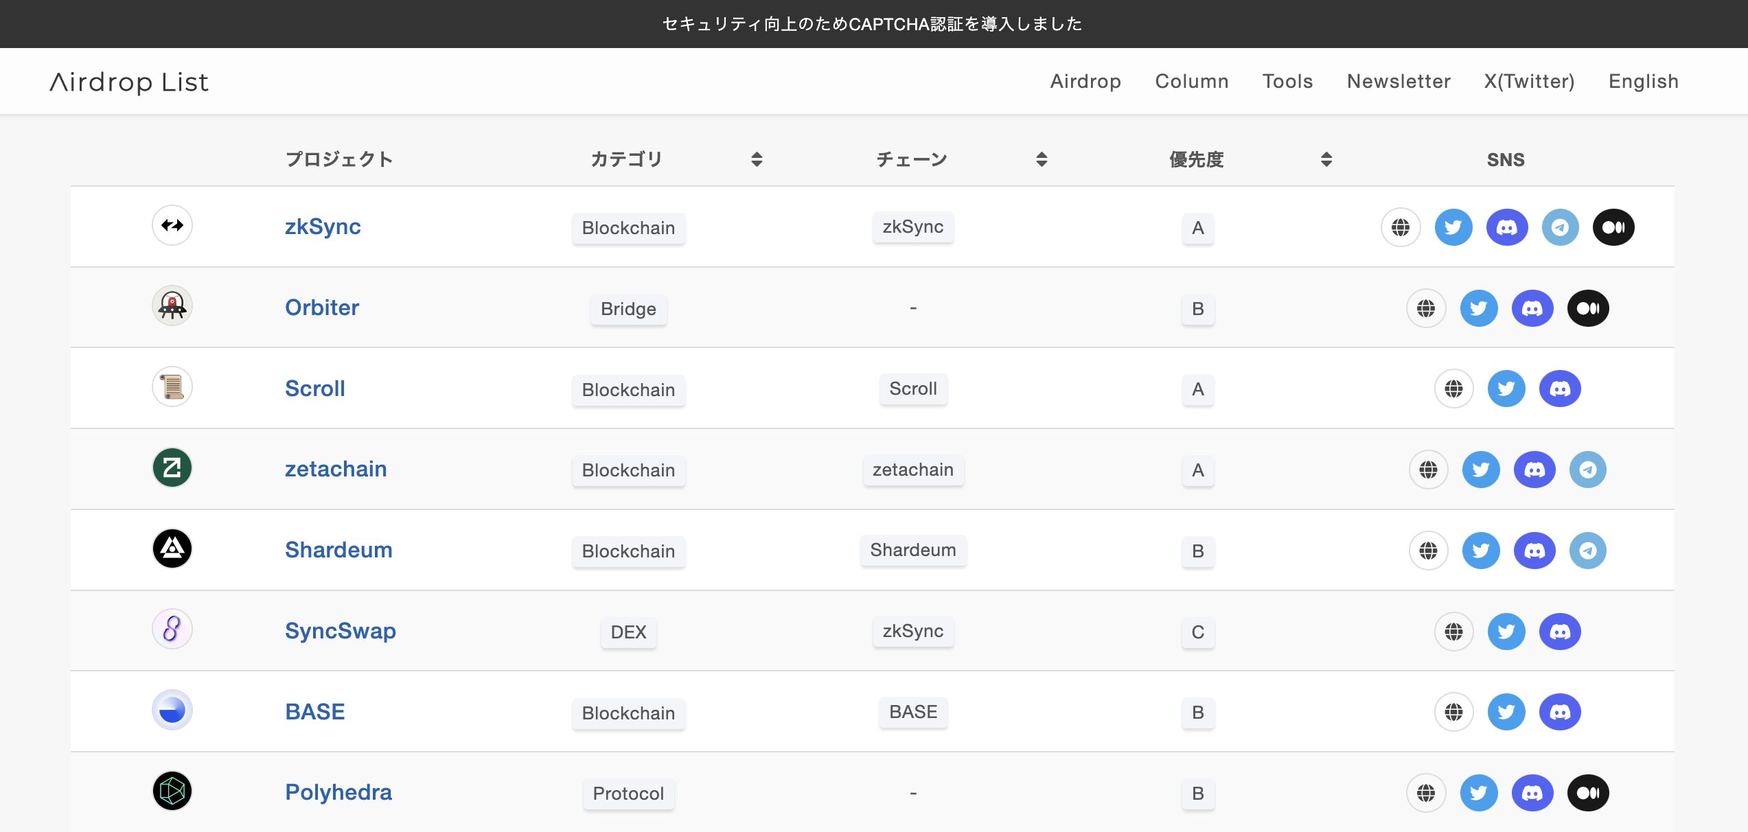Open zetachain Twitter icon
The width and height of the screenshot is (1748, 832).
(x=1481, y=470)
